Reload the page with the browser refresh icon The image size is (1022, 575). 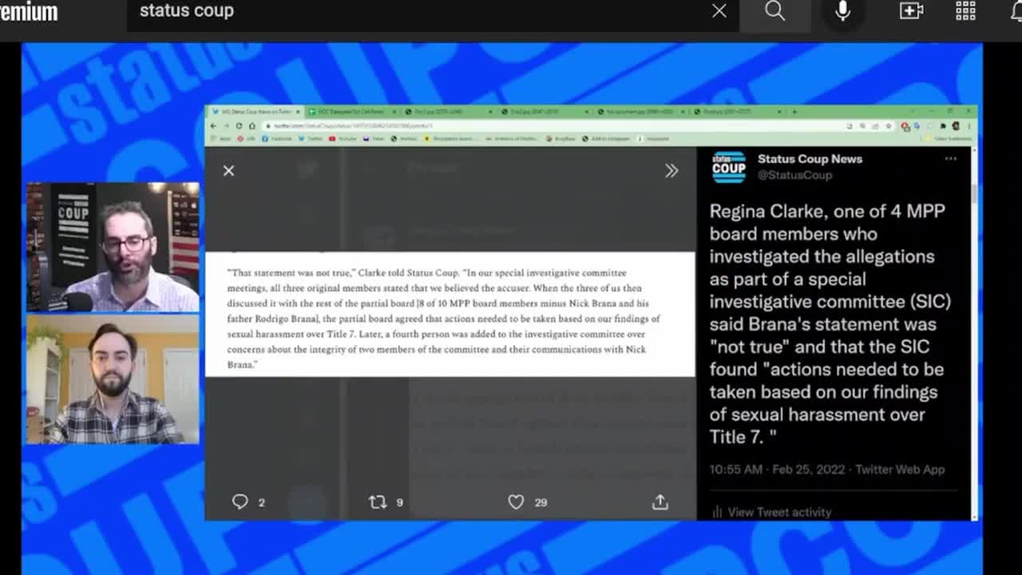(239, 126)
